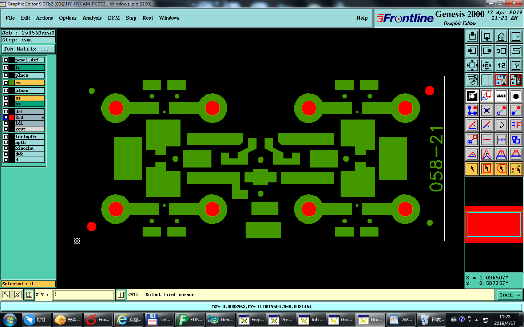This screenshot has height=327, width=524.
Task: Toggle the ss layer checkbox
Action: tap(6, 98)
